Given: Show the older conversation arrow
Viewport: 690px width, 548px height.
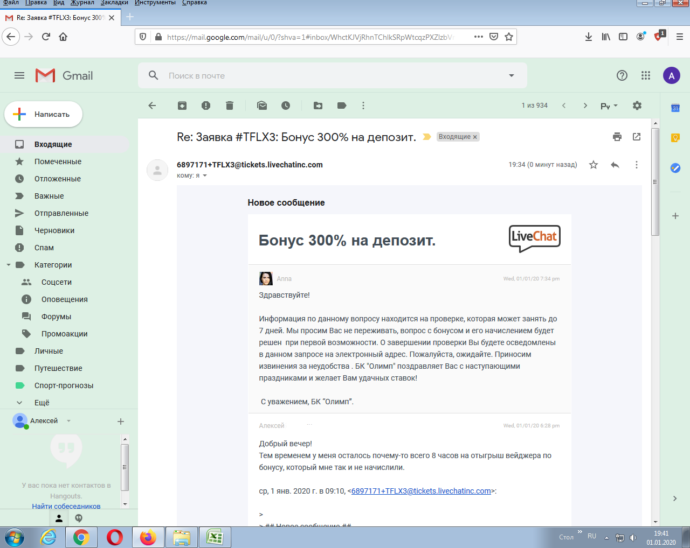Looking at the screenshot, I should click(x=585, y=106).
